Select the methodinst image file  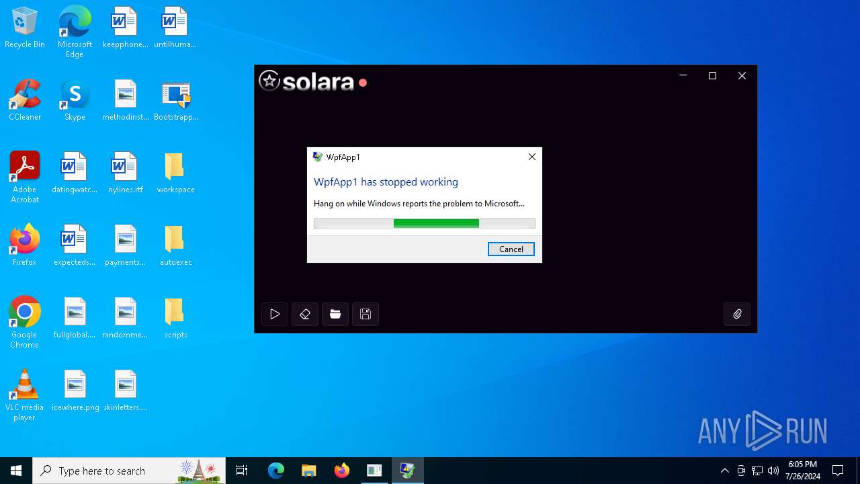[126, 101]
